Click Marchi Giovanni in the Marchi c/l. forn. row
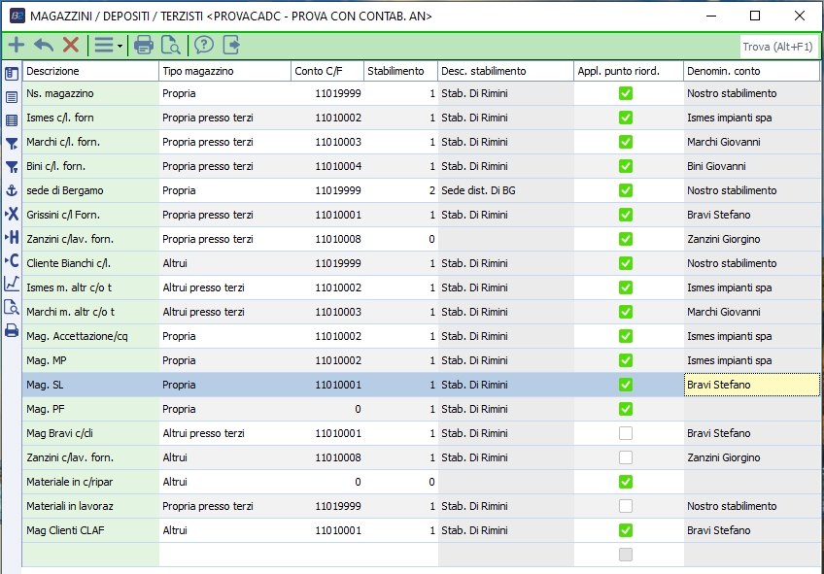 [751, 142]
